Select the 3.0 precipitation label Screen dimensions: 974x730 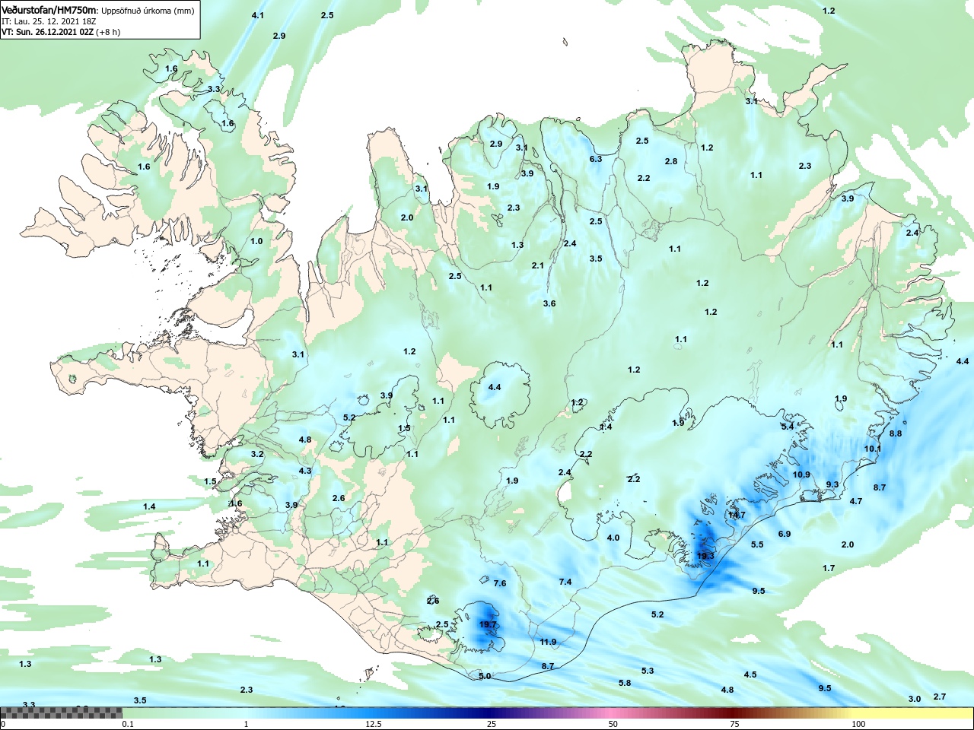tap(915, 700)
